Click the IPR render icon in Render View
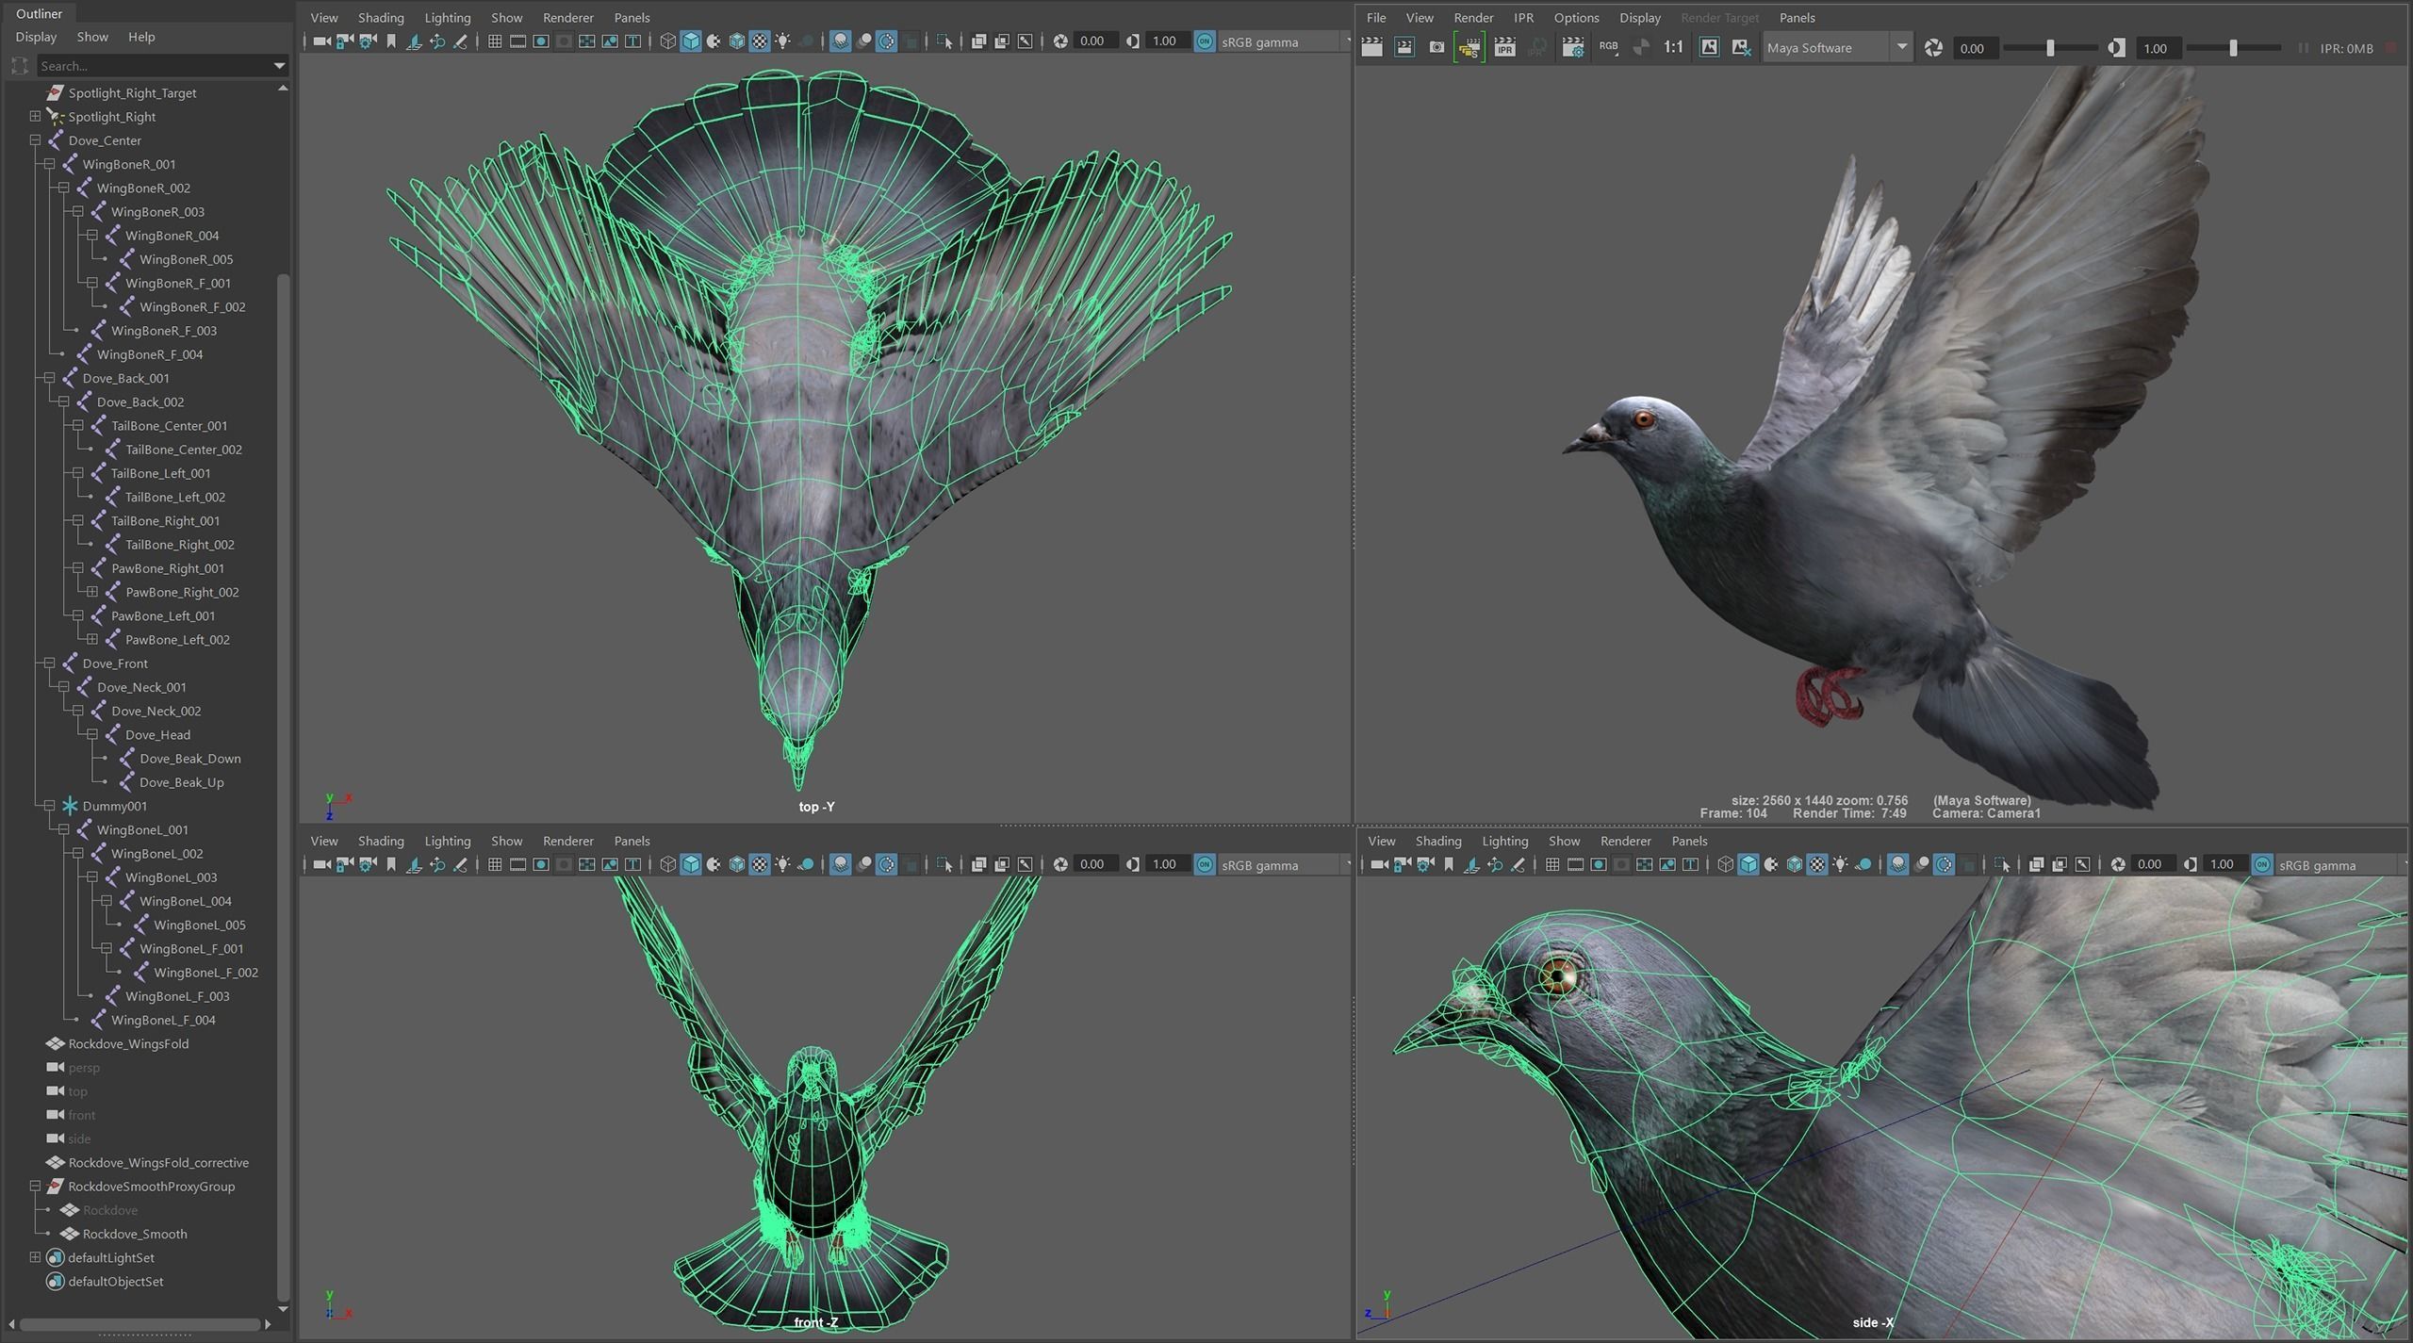 (x=1505, y=47)
